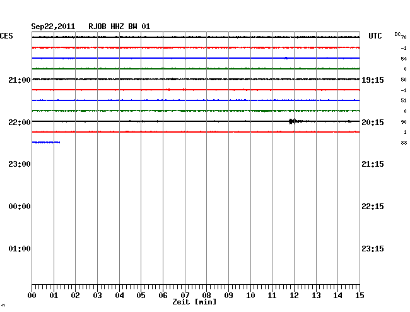Viewport: 410px width, 312px height.
Task: Click the small blue spike near minute 11.5
Action: pyautogui.click(x=286, y=58)
